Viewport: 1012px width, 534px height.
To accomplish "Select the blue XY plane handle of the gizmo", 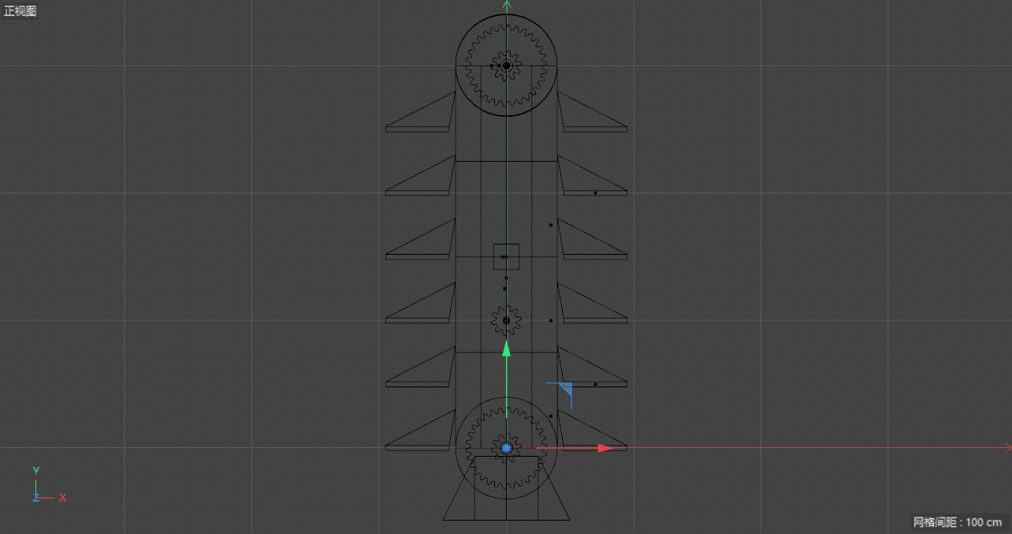I will tap(564, 389).
